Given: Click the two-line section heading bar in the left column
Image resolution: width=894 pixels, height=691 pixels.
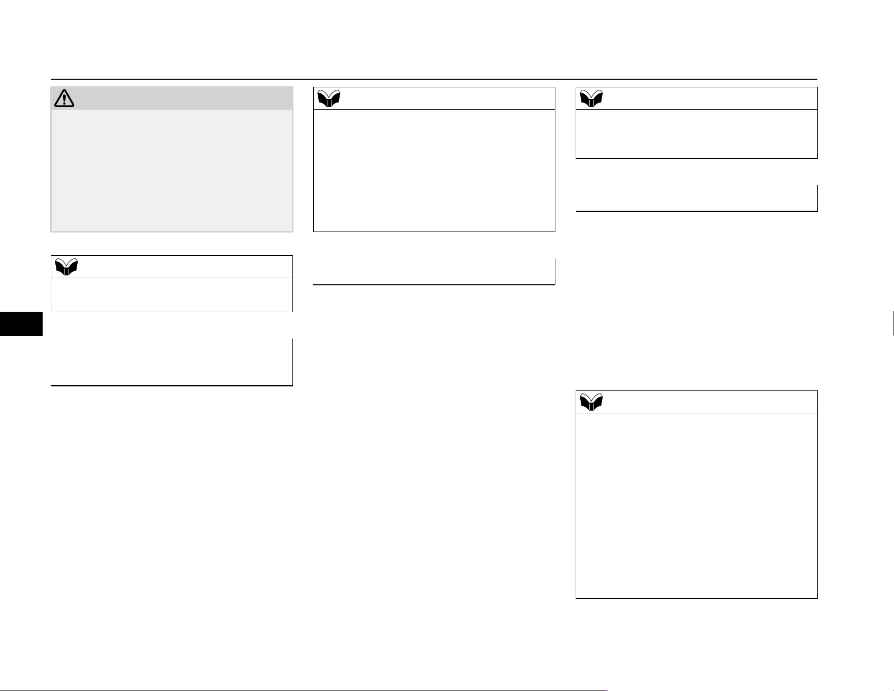Looking at the screenshot, I should click(x=172, y=363).
